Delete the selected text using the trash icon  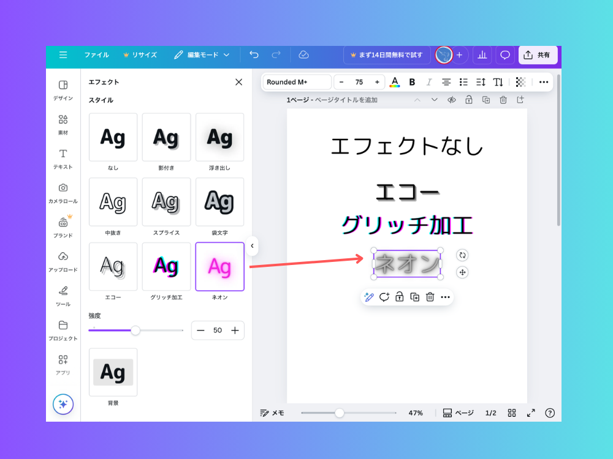(428, 297)
